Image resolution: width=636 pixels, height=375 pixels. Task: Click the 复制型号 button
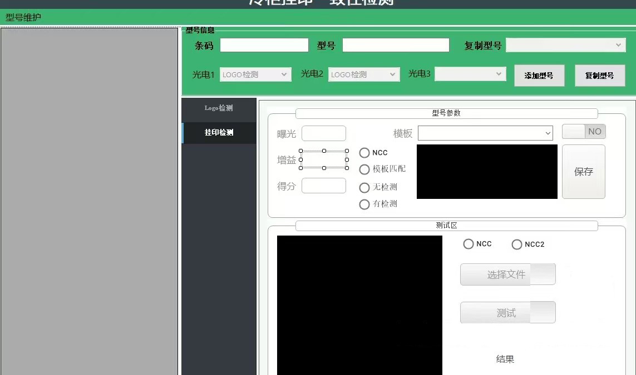click(x=599, y=76)
